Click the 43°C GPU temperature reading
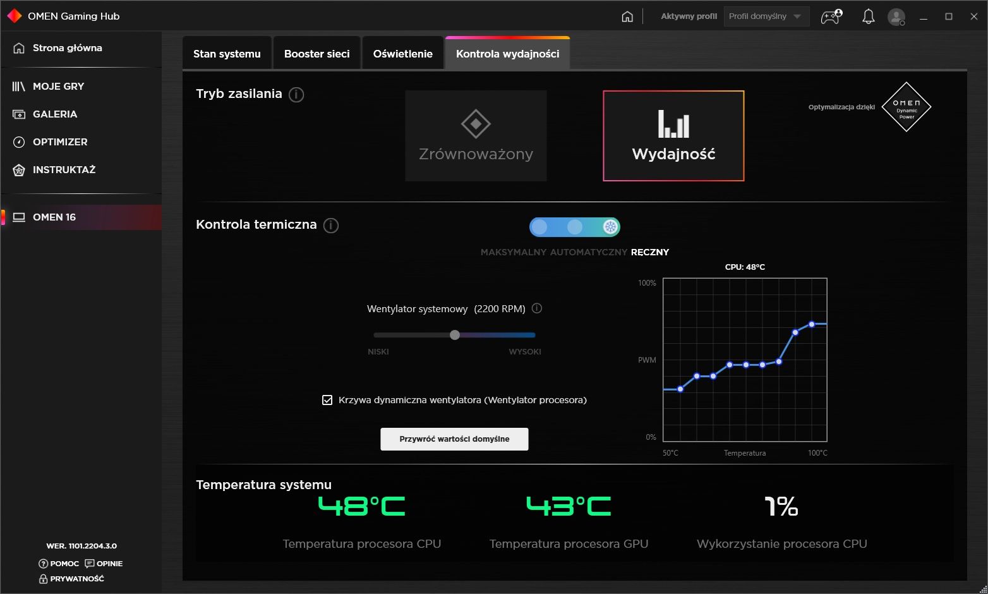988x594 pixels. coord(569,506)
